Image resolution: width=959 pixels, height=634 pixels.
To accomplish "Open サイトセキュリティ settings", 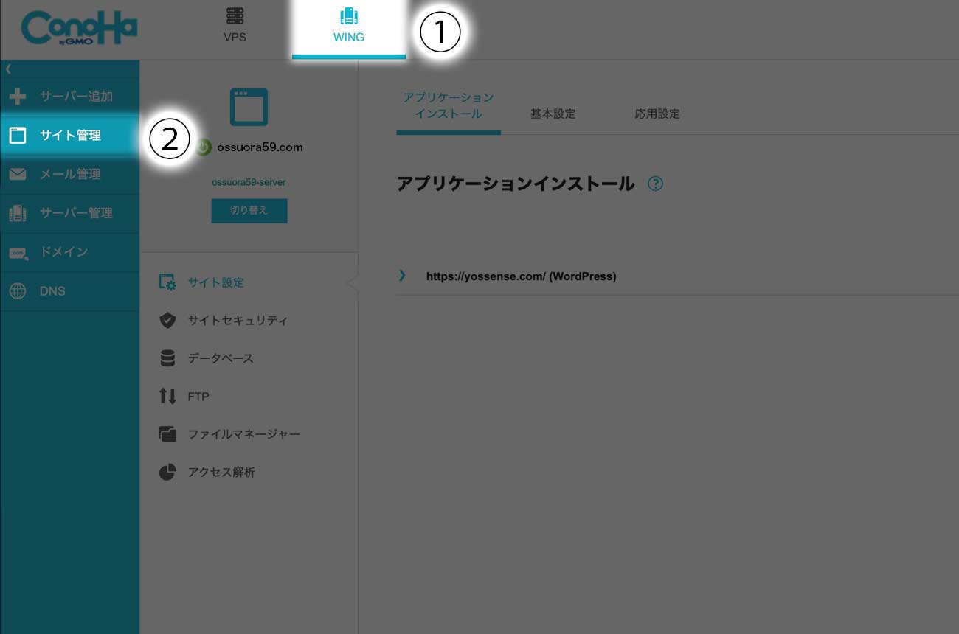I will click(x=238, y=321).
